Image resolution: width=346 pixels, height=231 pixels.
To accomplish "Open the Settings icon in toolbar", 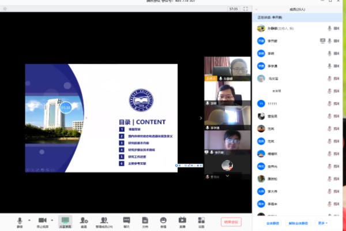I will tap(201, 222).
